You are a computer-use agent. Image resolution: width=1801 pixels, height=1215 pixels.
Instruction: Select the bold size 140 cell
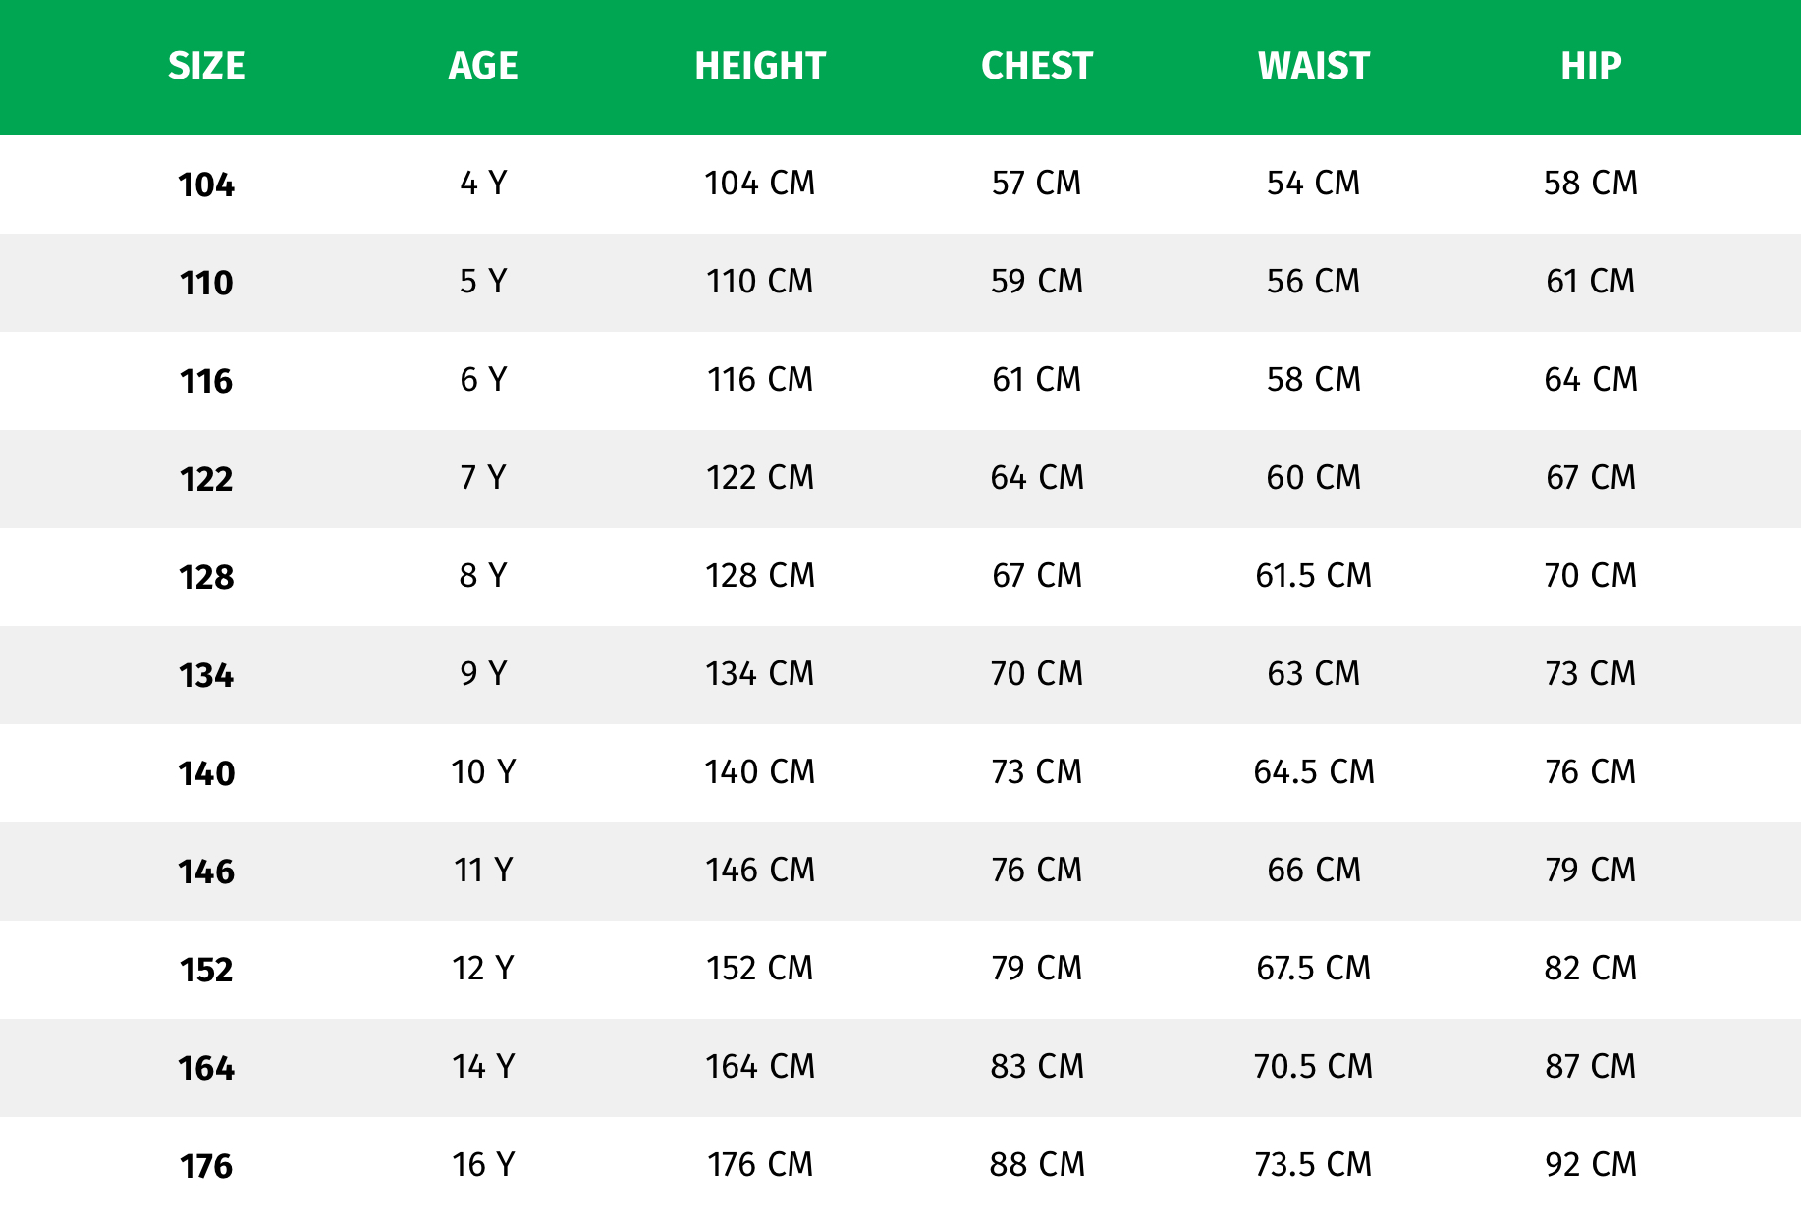[206, 773]
